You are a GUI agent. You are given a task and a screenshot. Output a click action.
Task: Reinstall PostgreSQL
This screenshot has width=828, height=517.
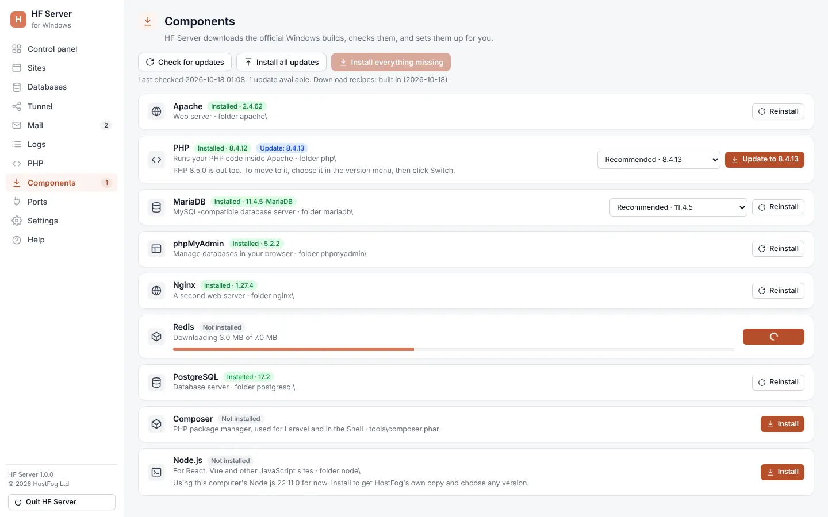click(x=778, y=383)
